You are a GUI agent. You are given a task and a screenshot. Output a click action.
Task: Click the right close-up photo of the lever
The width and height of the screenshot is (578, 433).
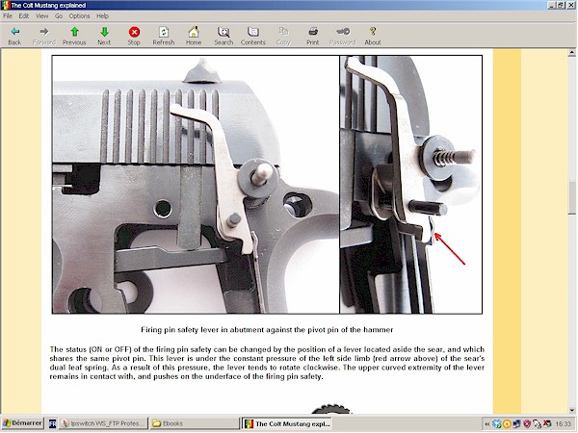tap(410, 185)
